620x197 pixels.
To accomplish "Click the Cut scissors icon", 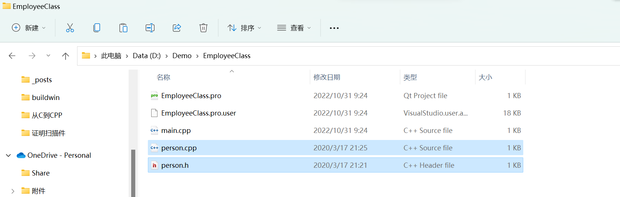I will (70, 28).
